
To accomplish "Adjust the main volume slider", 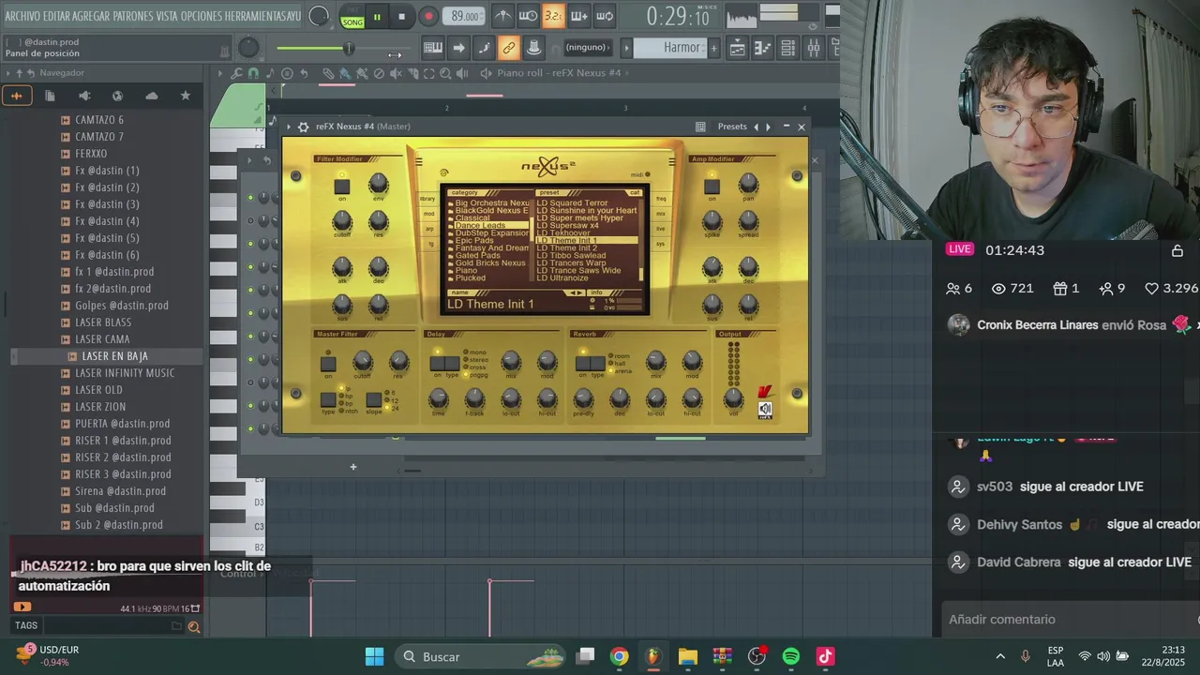I will (x=344, y=48).
